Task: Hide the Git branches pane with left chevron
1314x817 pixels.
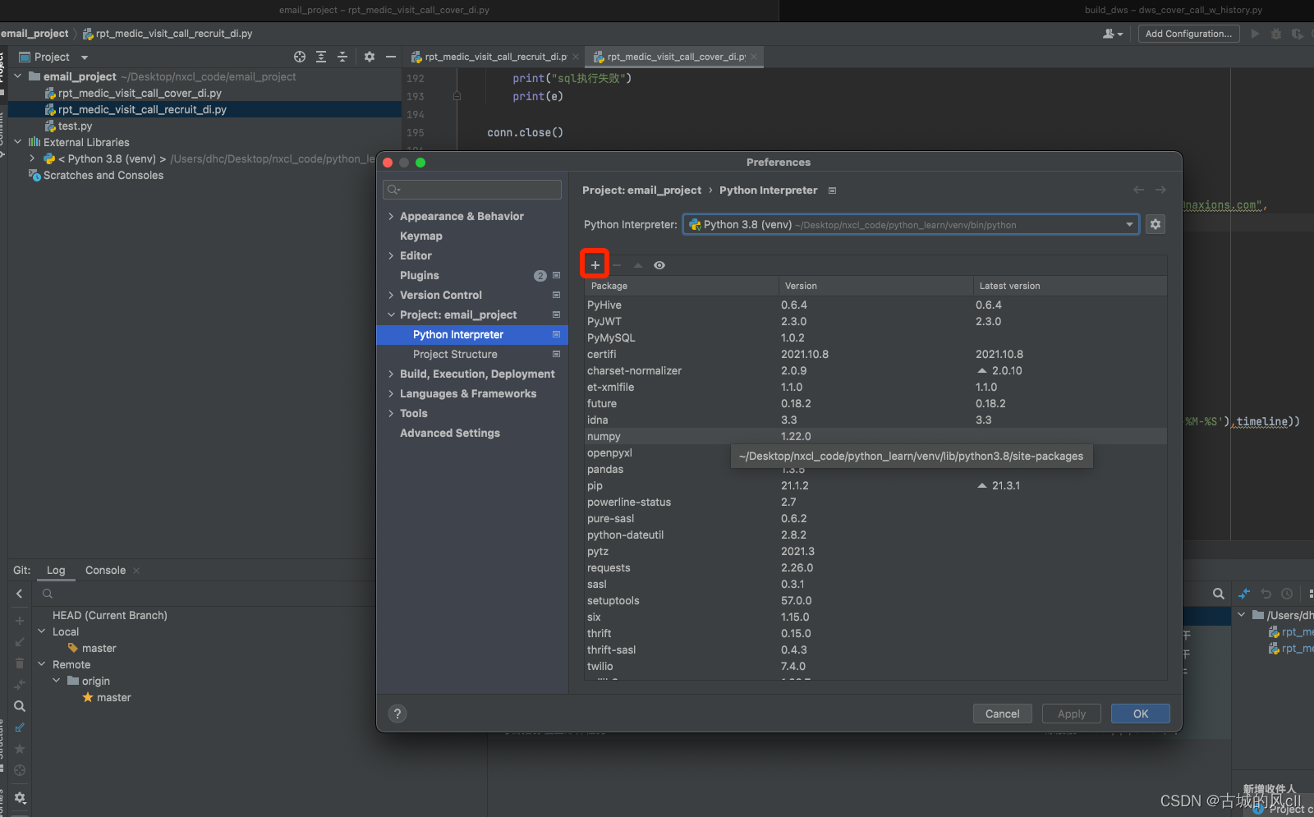Action: tap(20, 594)
